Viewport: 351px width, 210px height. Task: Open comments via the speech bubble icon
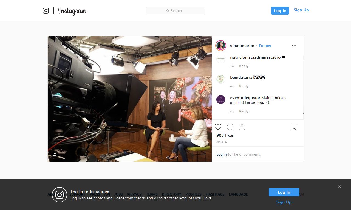(230, 127)
